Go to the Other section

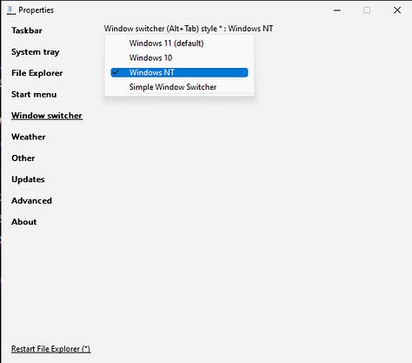(23, 158)
